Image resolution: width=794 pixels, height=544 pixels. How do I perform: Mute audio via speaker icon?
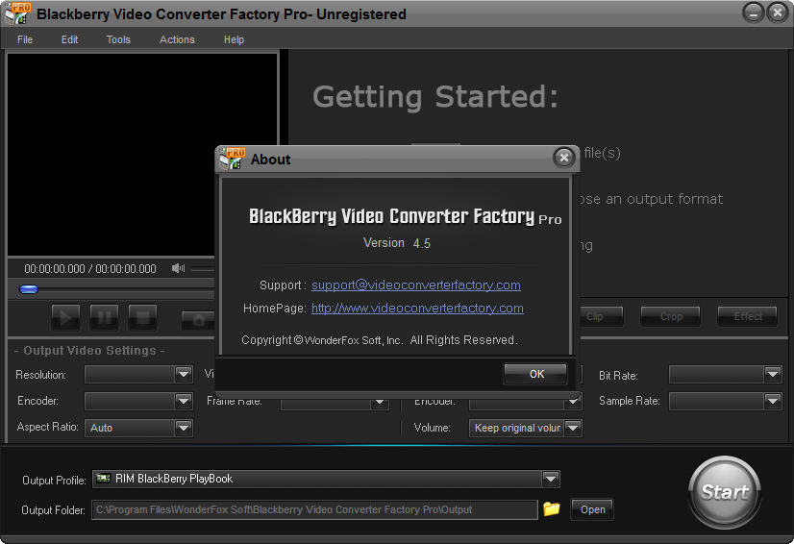pyautogui.click(x=178, y=268)
